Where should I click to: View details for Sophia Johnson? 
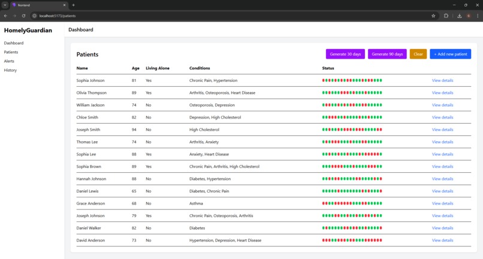442,80
